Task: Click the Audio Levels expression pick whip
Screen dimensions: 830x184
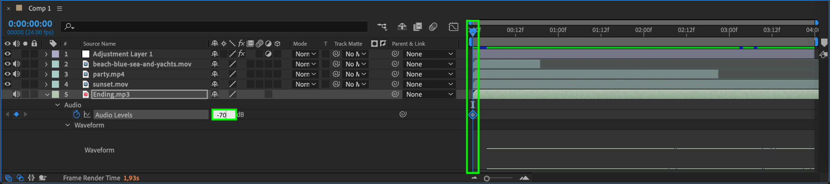Action: 403,114
